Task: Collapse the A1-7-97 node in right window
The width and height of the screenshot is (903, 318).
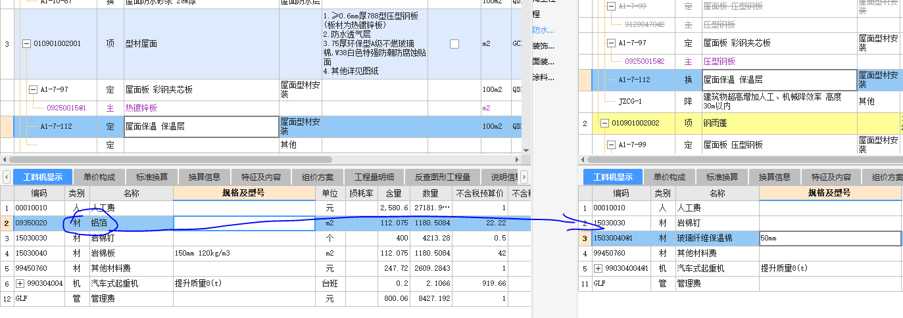Action: coord(611,43)
